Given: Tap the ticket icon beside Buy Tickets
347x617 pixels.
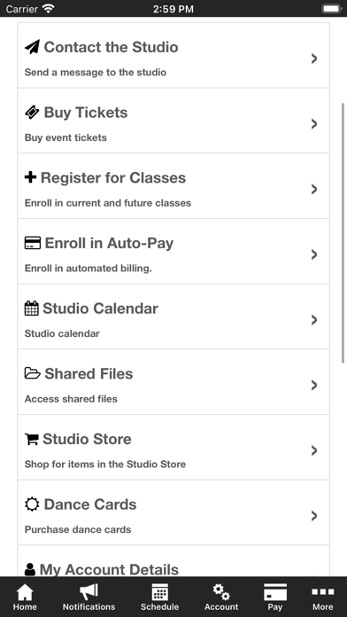Looking at the screenshot, I should 32,113.
